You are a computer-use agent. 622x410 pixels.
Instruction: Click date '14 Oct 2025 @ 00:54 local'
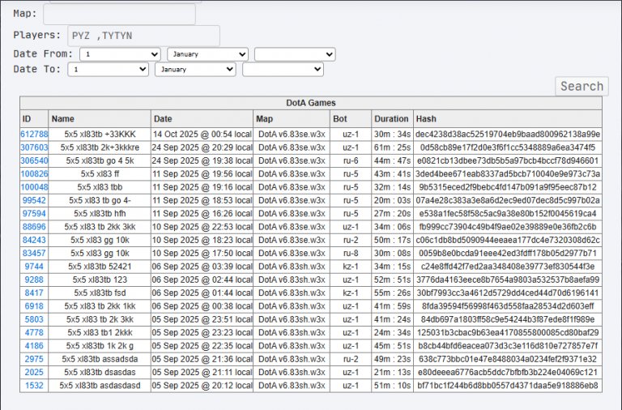[202, 135]
